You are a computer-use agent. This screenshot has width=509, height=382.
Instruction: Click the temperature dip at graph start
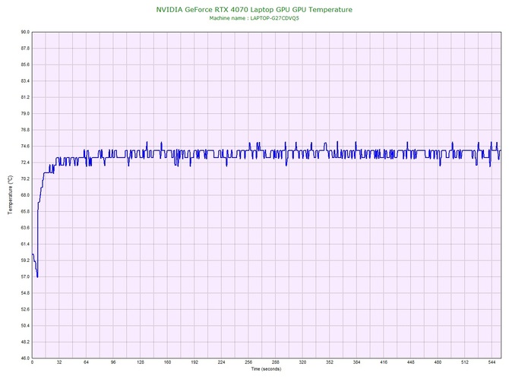tap(36, 275)
